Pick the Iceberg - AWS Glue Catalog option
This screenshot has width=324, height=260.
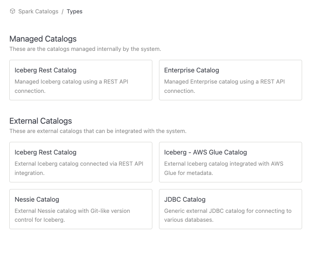[x=230, y=162]
